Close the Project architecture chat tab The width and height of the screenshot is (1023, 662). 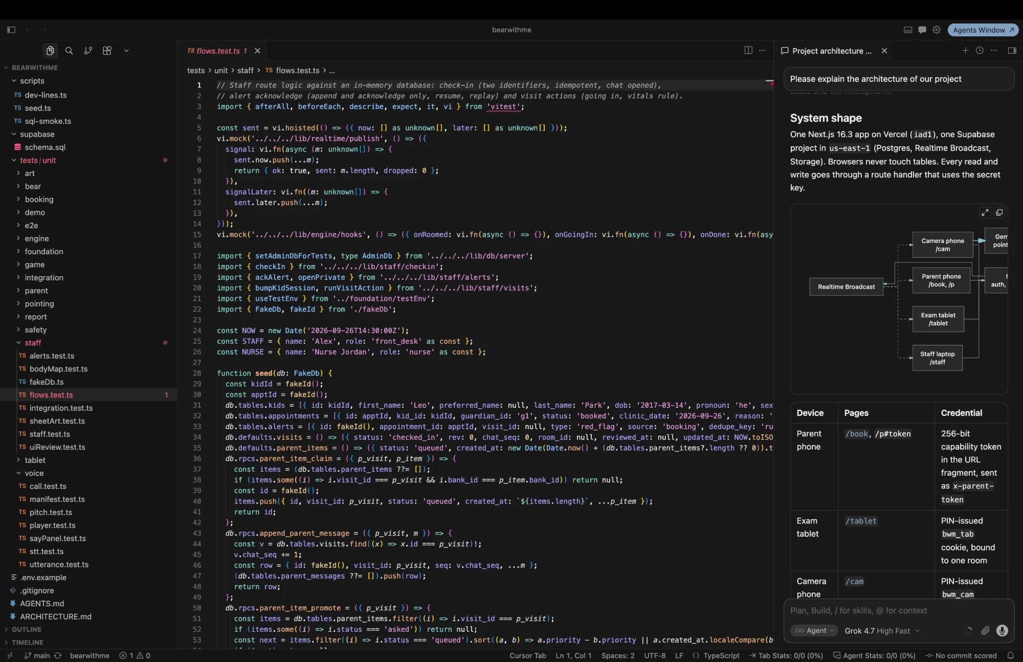[x=884, y=51]
